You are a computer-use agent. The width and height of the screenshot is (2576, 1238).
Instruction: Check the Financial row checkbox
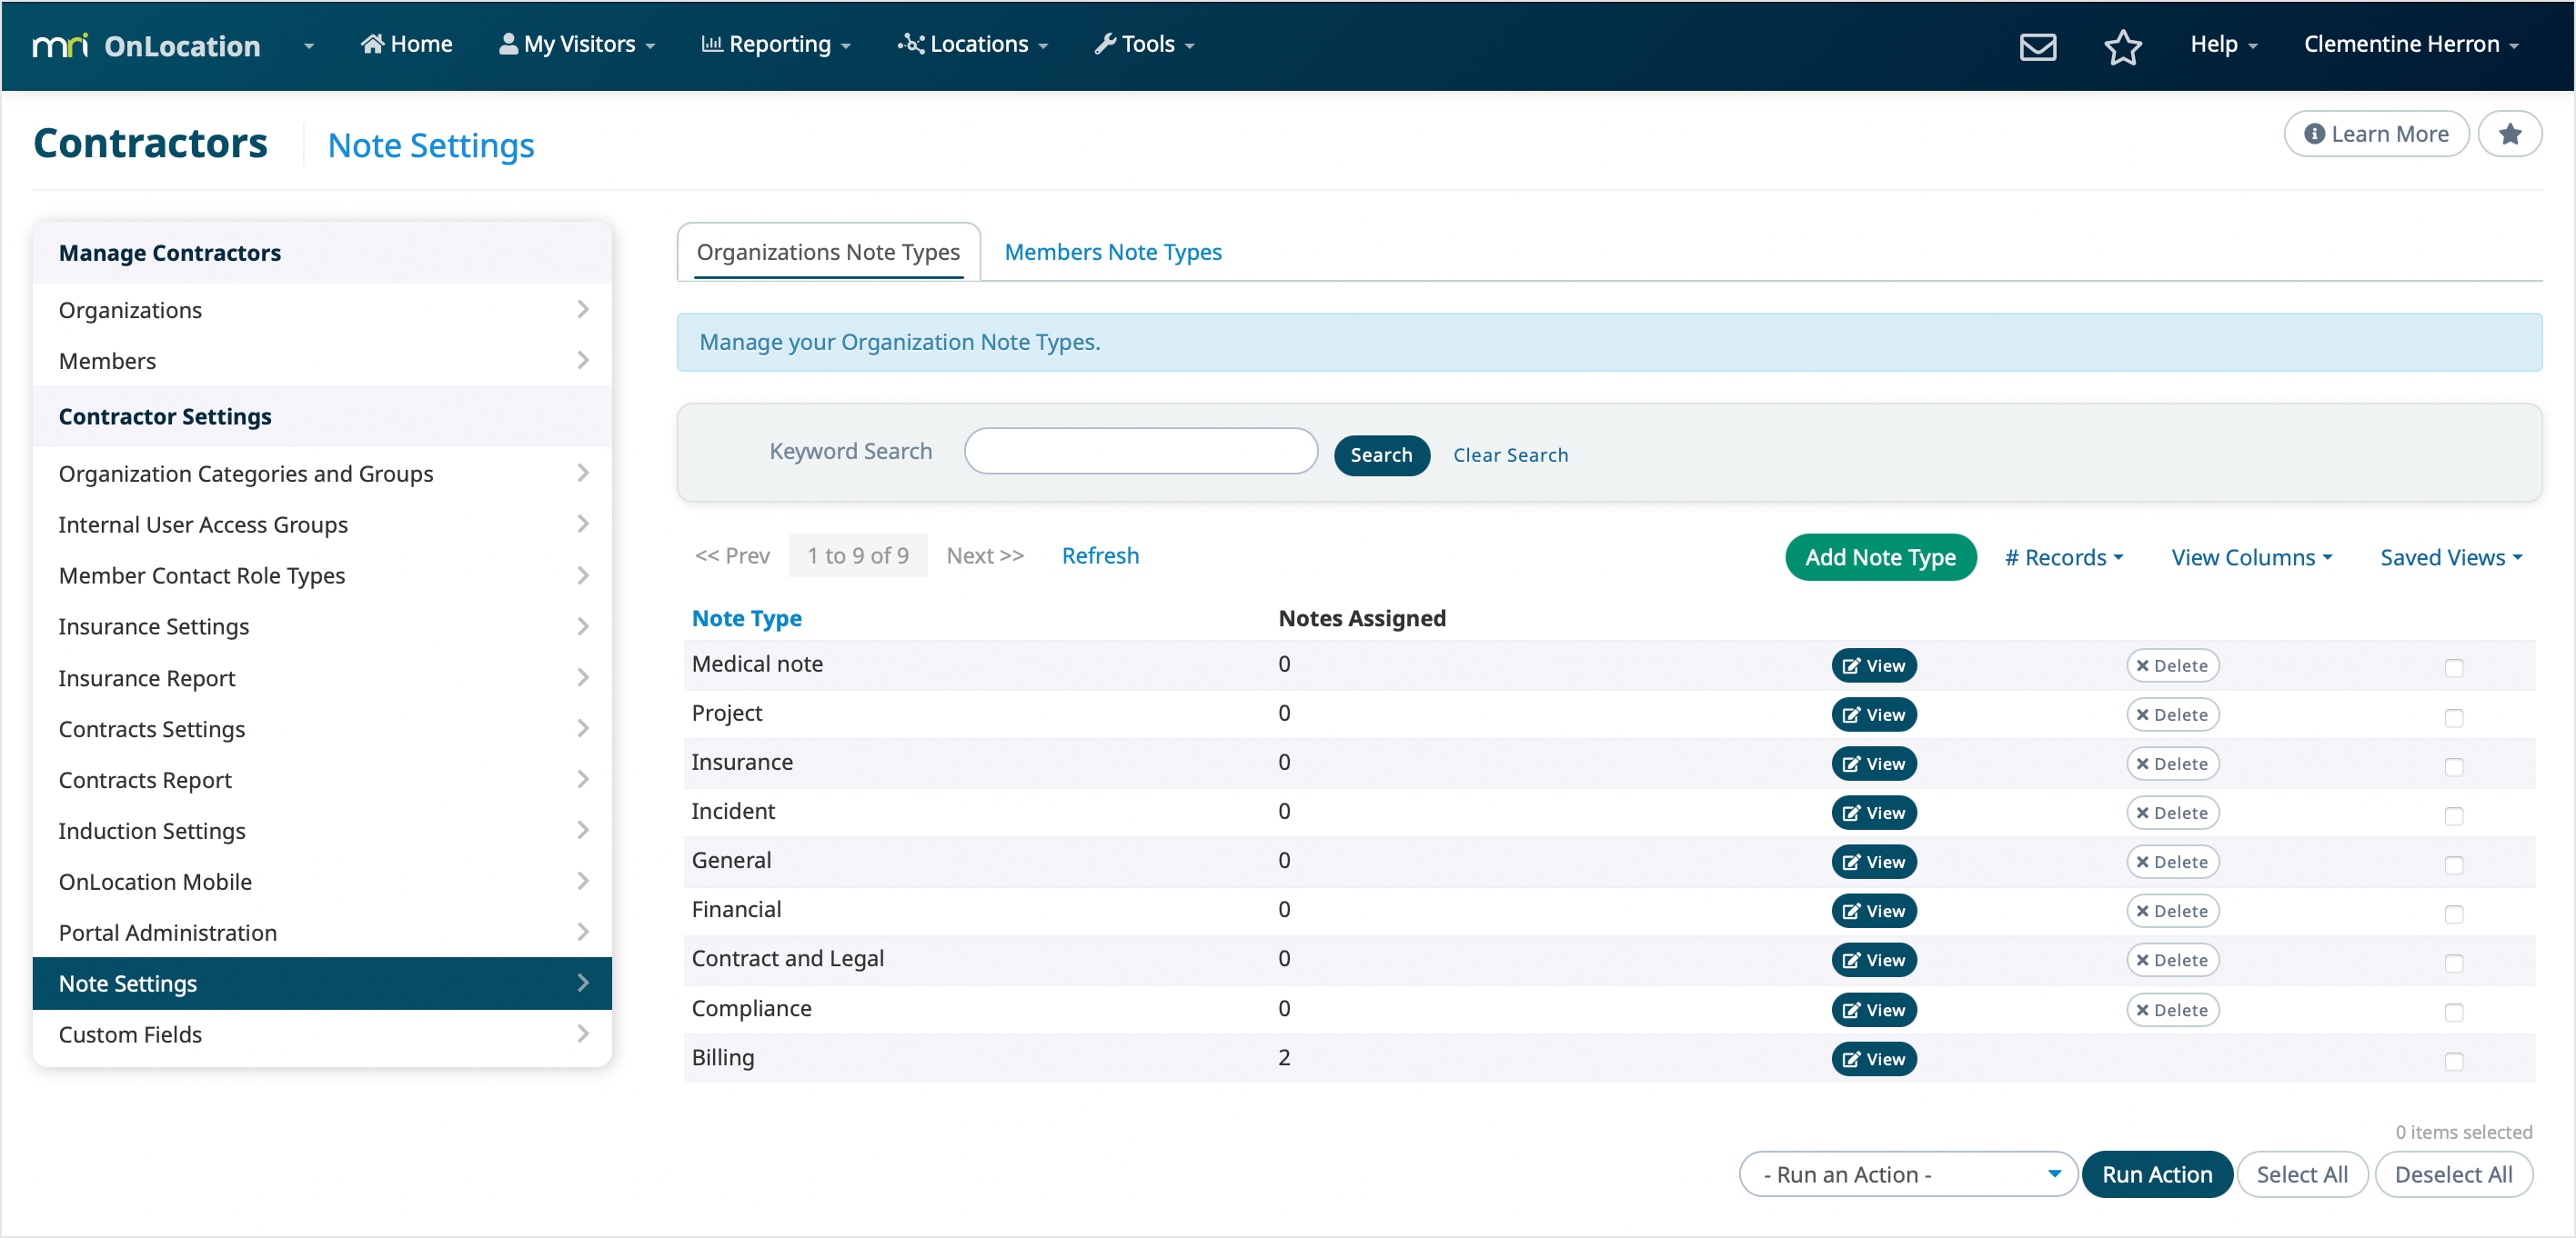tap(2453, 914)
